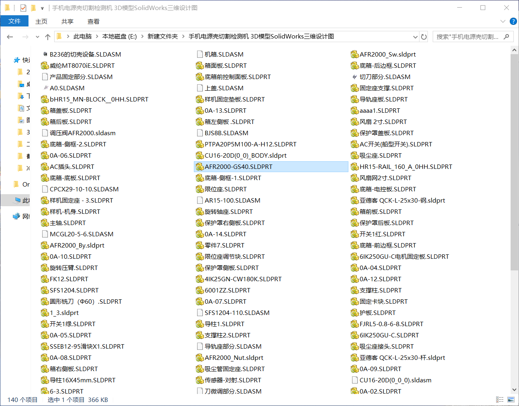Viewport: 519px width, 406px height.
Task: Expand the chevron after 新建文件夹
Action: [x=183, y=37]
